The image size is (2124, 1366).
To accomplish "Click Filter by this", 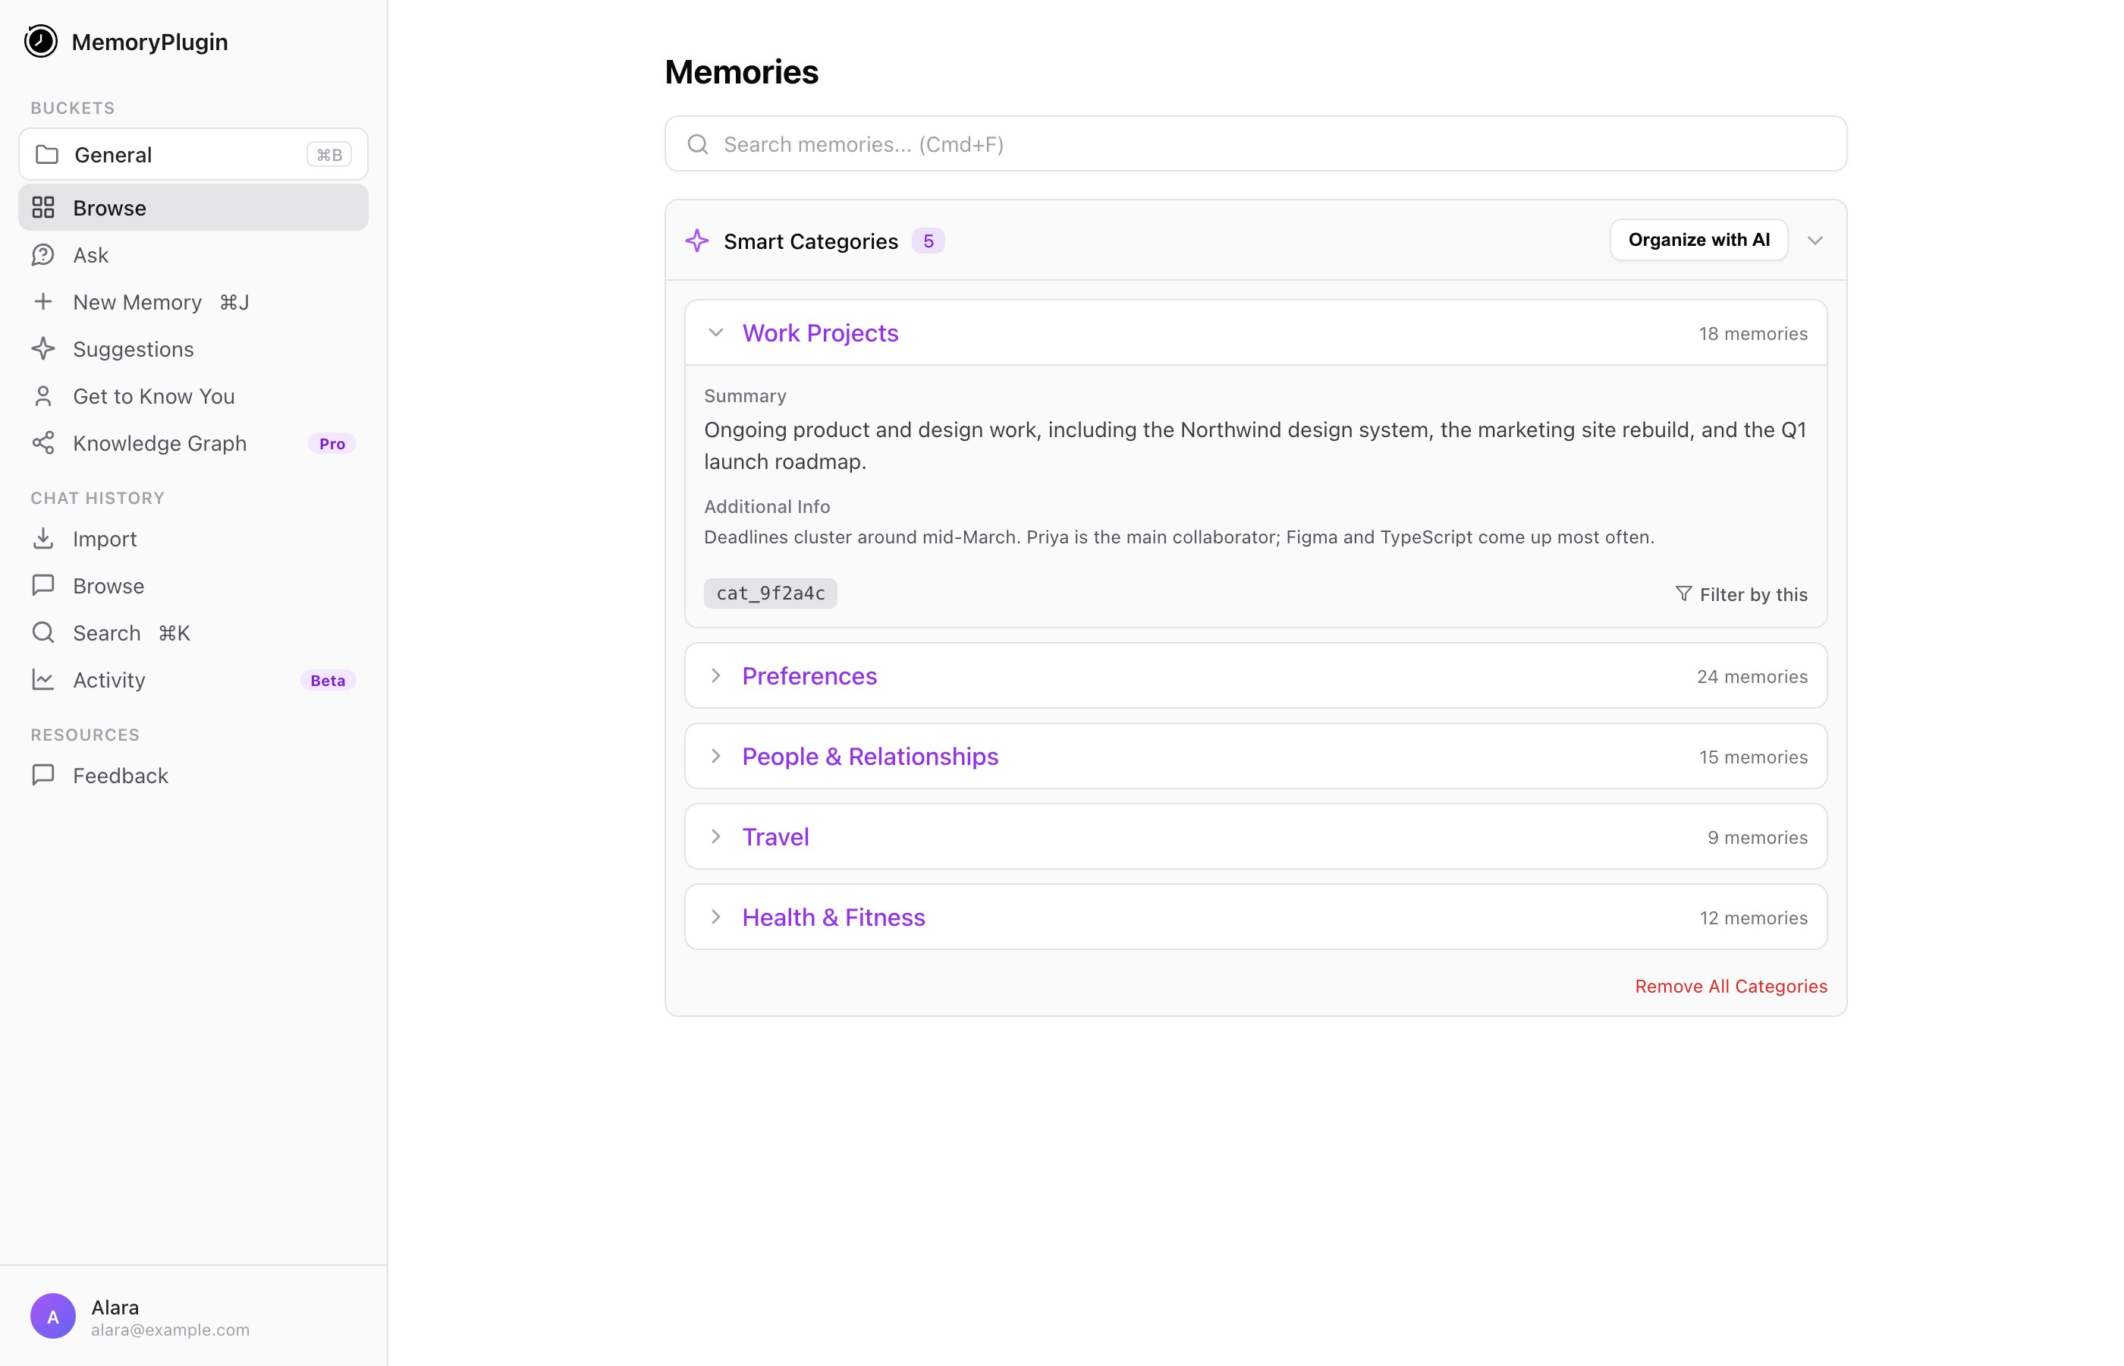I will 1741,594.
